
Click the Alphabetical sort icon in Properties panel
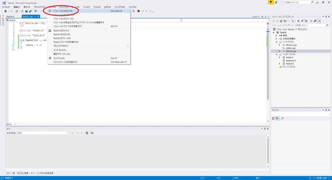pos(277,118)
